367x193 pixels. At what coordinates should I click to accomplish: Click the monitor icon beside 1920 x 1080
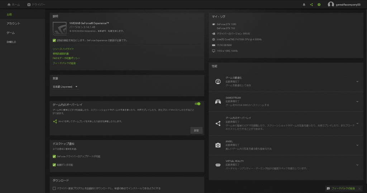coord(214,51)
